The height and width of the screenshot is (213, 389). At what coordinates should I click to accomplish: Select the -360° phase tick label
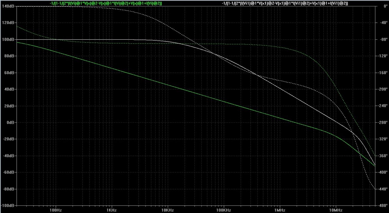[x=383, y=156]
